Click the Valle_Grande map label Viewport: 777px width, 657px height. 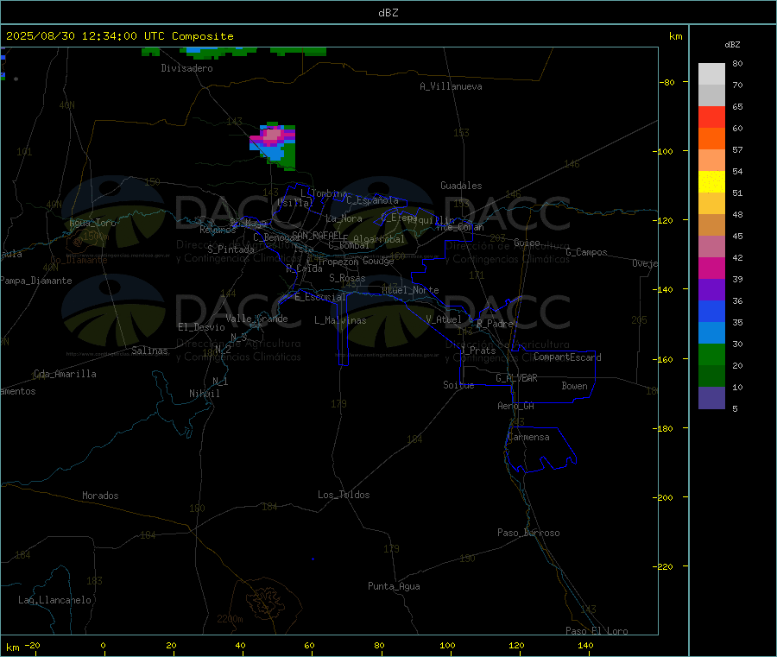pos(256,319)
